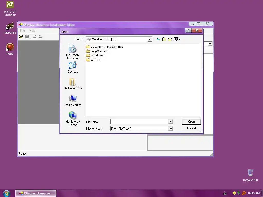
Task: Click the Windows Start orb
Action: 6,193
